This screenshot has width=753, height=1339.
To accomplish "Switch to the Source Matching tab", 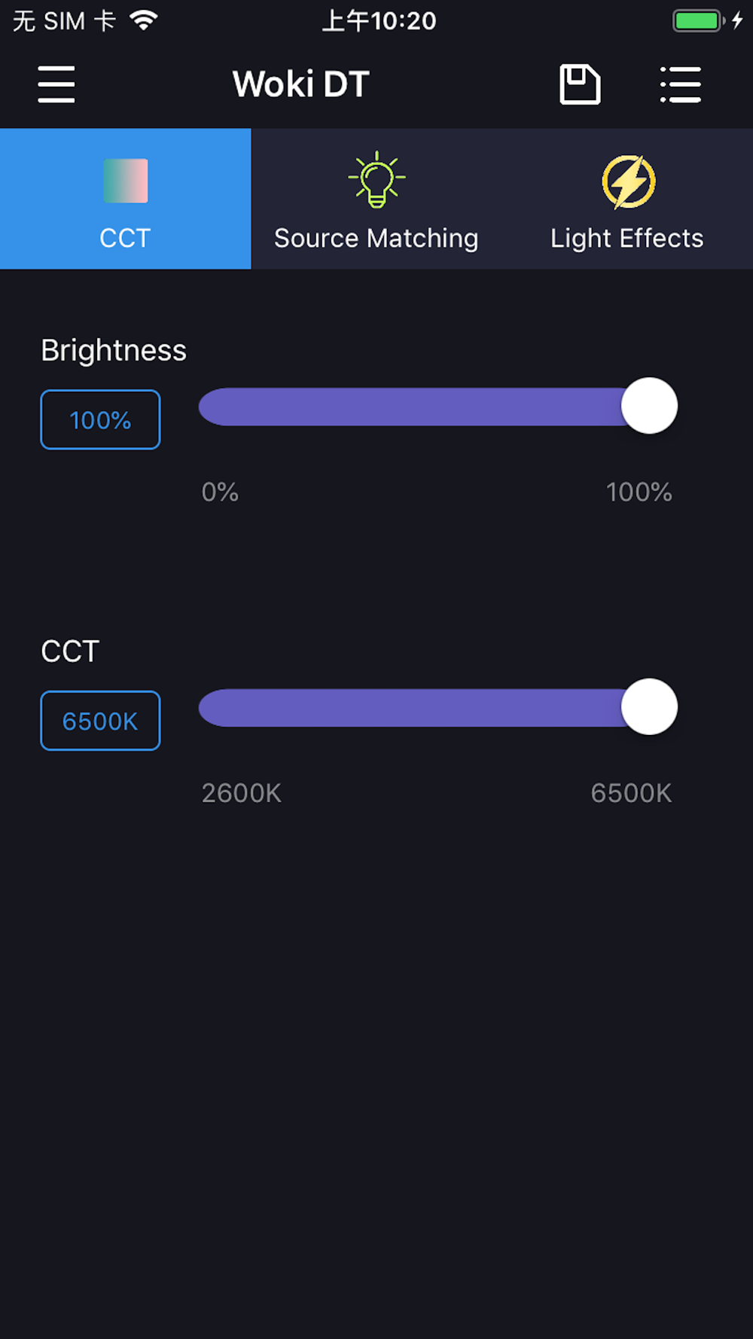I will (x=376, y=238).
